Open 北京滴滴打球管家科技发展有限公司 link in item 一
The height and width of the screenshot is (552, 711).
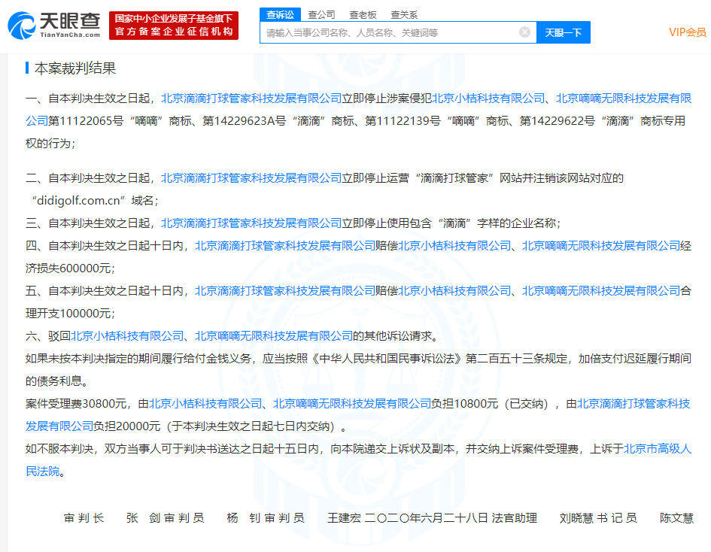pos(251,99)
